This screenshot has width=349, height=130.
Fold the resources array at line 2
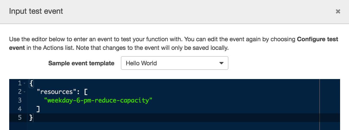24,92
